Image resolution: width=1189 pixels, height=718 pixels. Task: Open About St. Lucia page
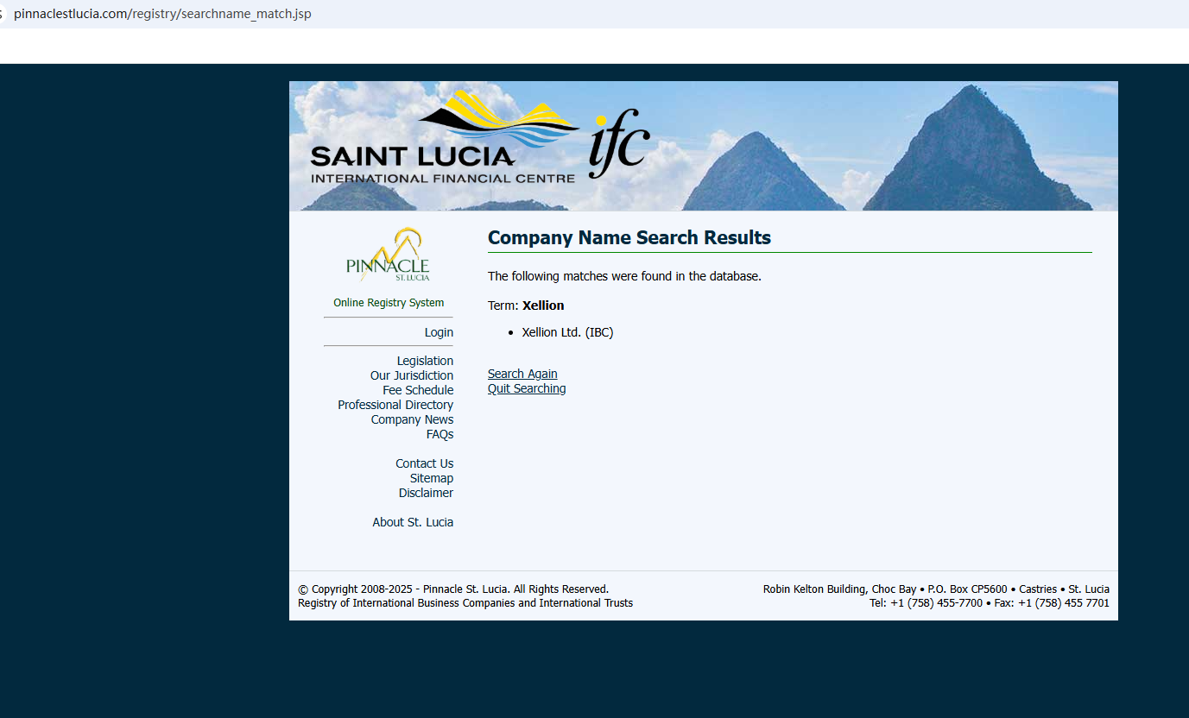pyautogui.click(x=412, y=522)
